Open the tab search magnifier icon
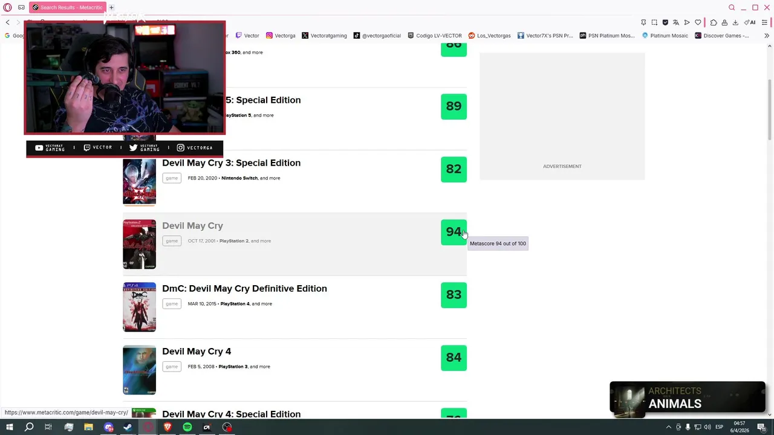 [x=732, y=7]
